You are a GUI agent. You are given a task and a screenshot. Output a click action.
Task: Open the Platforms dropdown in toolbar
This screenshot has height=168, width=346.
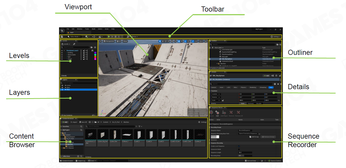[x=132, y=37]
